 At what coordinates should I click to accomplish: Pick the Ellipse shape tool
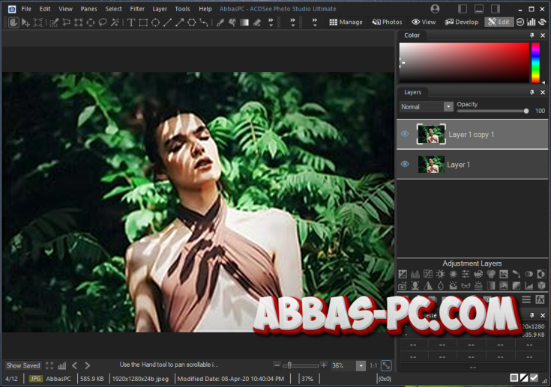click(155, 22)
